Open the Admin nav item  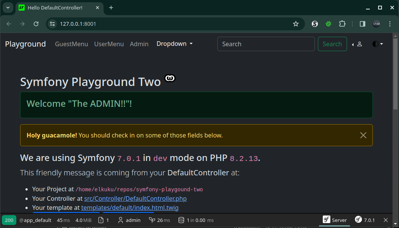(139, 44)
